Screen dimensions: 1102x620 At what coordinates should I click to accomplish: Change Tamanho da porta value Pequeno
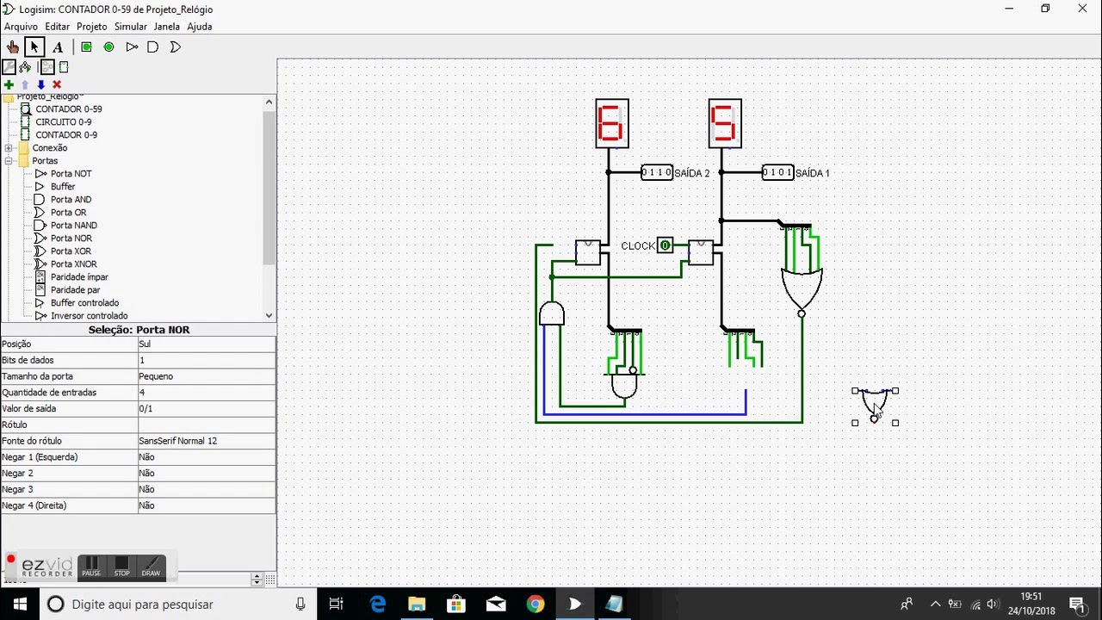coord(207,376)
